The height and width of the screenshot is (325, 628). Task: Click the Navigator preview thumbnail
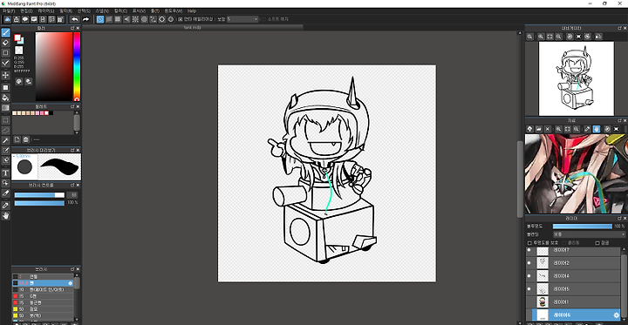576,78
